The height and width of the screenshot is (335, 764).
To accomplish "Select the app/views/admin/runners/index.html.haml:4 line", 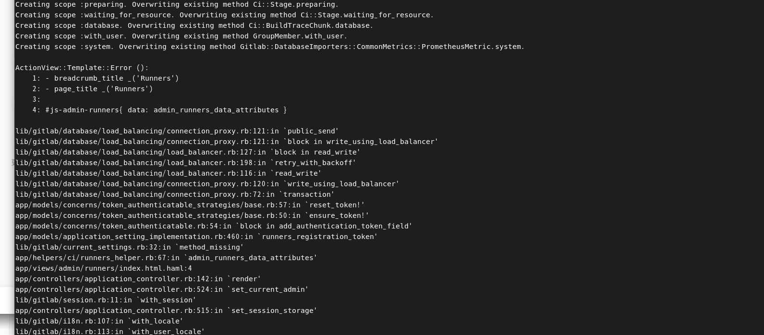I will point(104,268).
